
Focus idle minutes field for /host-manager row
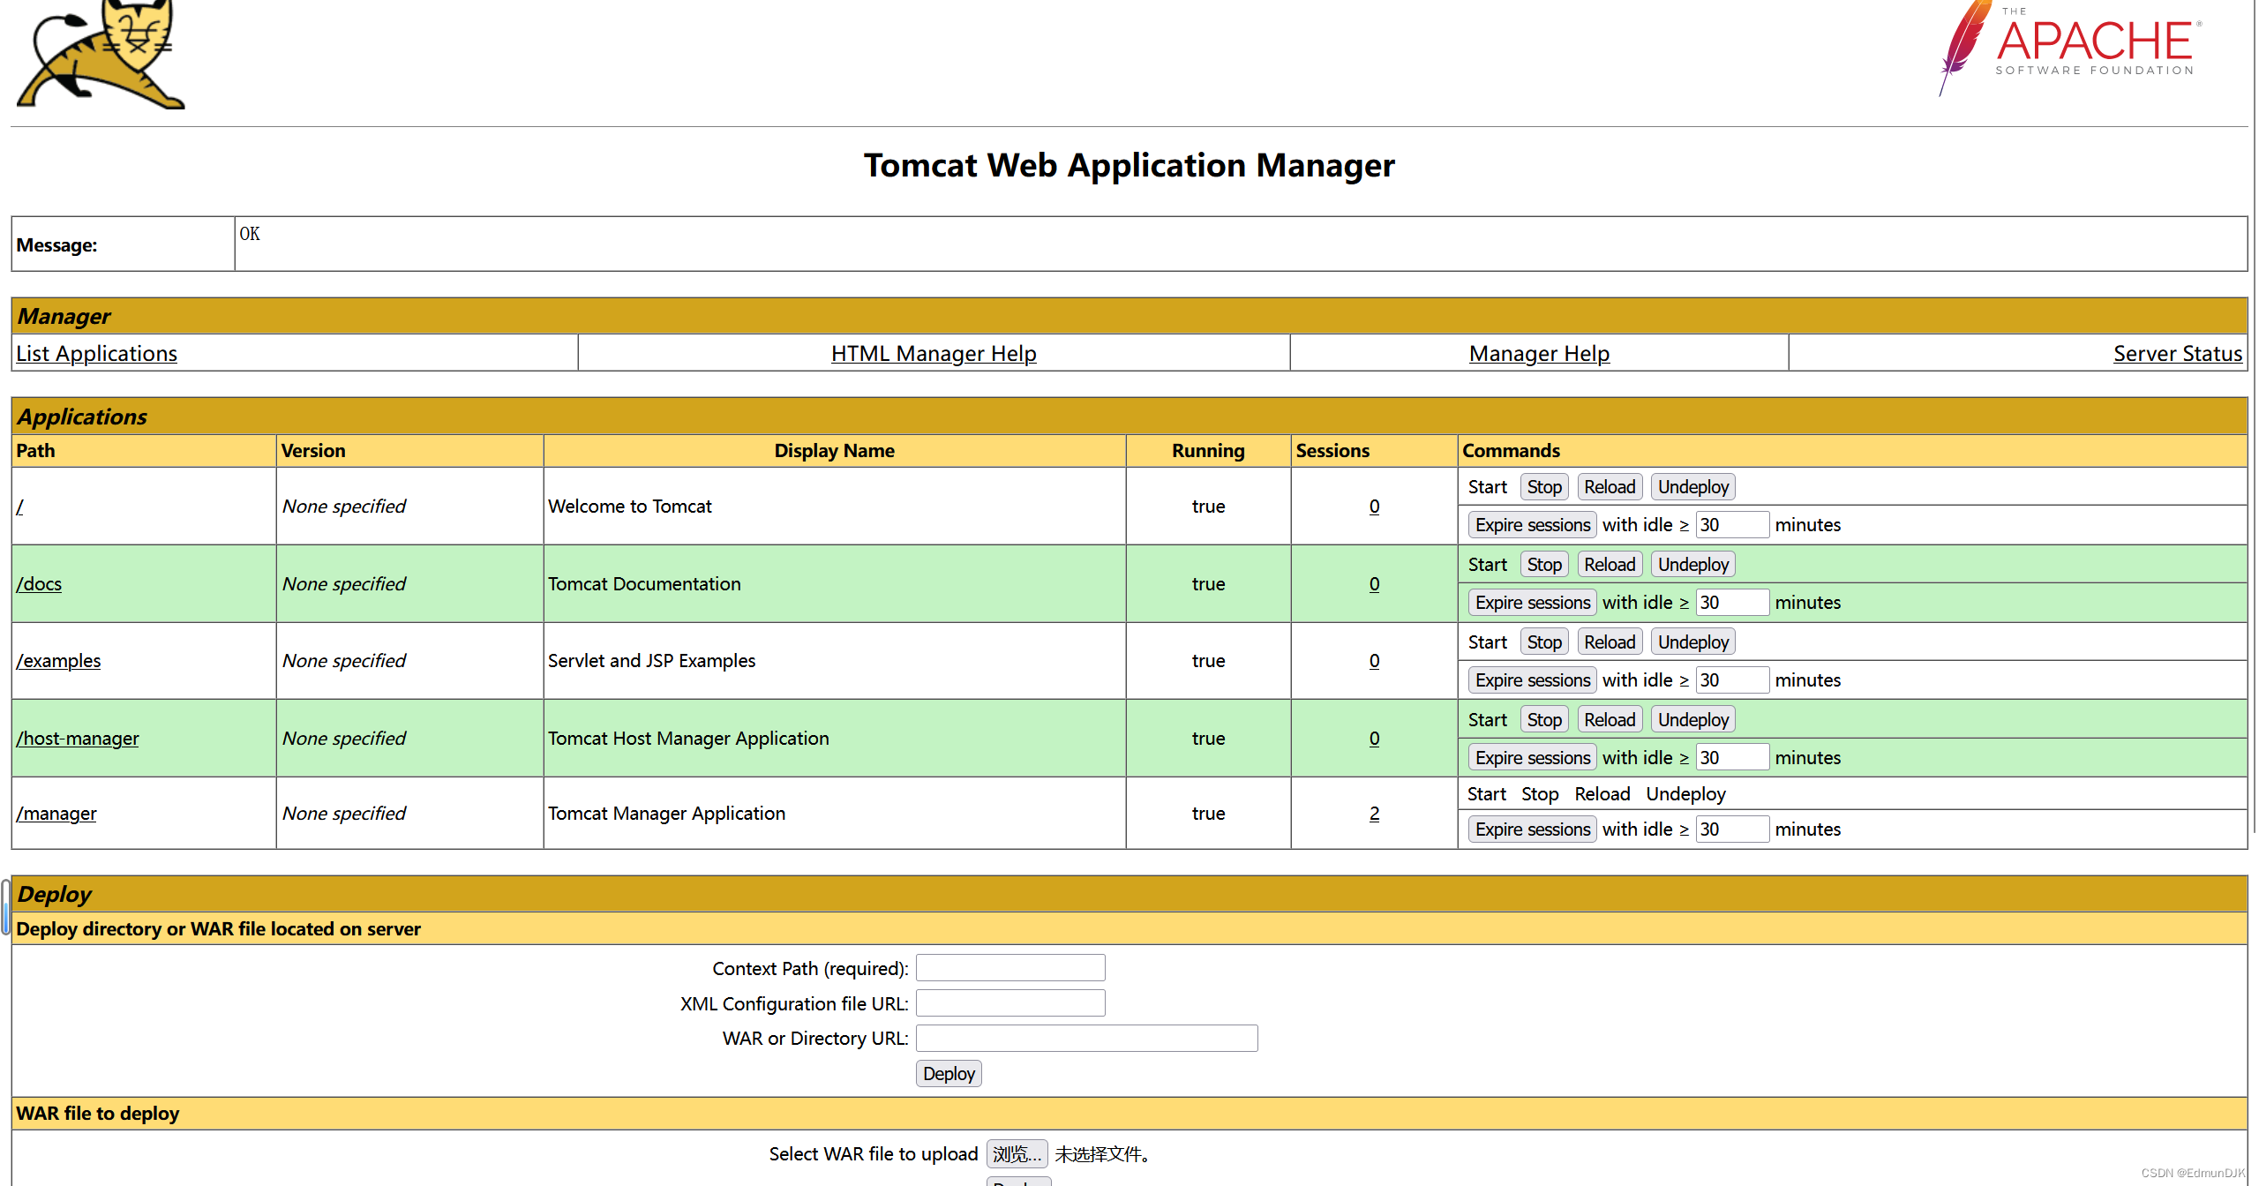pos(1732,758)
